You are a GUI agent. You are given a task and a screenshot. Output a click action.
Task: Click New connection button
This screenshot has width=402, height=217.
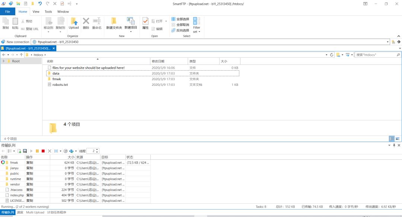pos(15,42)
